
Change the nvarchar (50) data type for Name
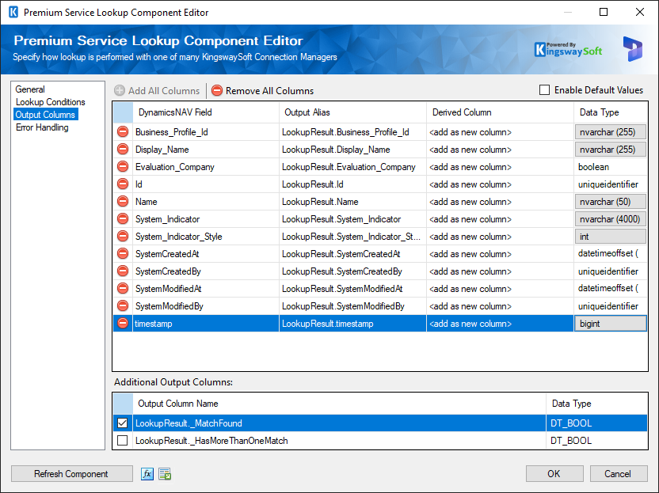tap(610, 202)
